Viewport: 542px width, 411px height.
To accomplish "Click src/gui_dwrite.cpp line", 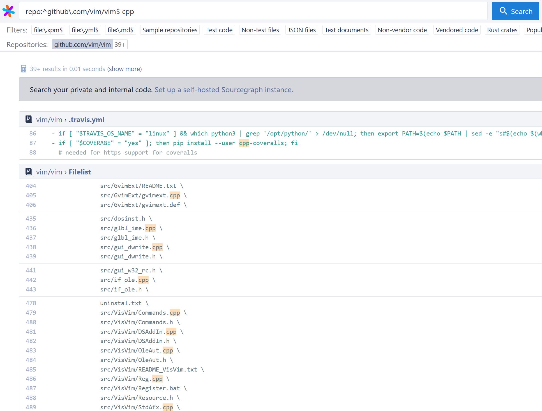I will tap(280, 247).
